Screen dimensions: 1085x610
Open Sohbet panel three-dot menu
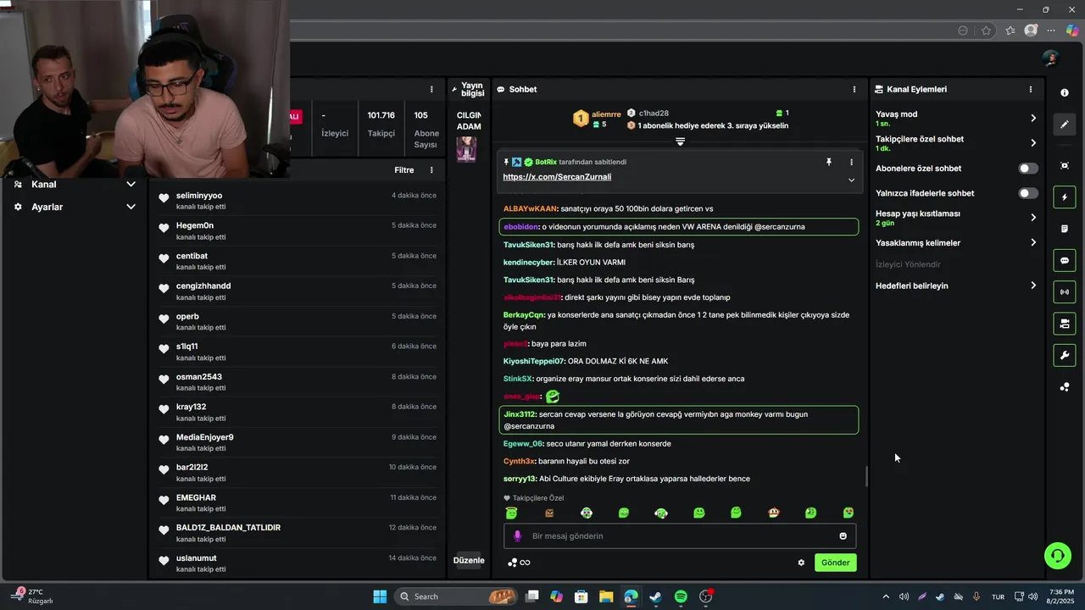click(854, 89)
